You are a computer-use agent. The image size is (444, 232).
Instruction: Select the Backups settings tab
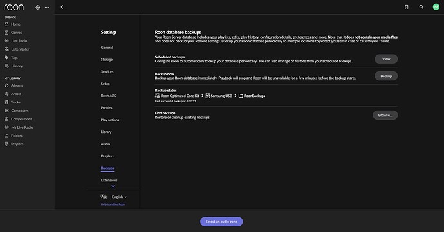click(x=107, y=168)
